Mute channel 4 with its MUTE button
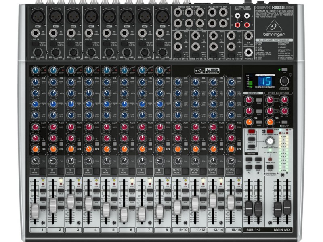 click(x=96, y=171)
